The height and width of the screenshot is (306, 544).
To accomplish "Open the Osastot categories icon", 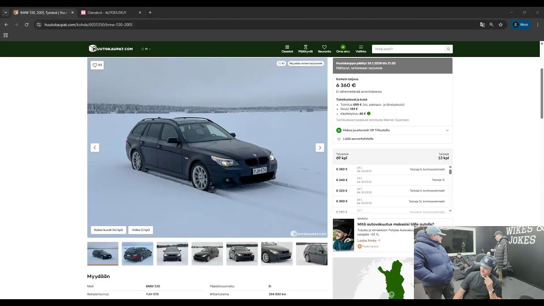I will click(287, 49).
